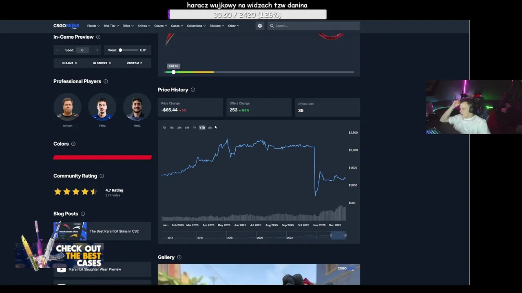Click info icon beside Blog Posts
The width and height of the screenshot is (522, 293).
(83, 214)
